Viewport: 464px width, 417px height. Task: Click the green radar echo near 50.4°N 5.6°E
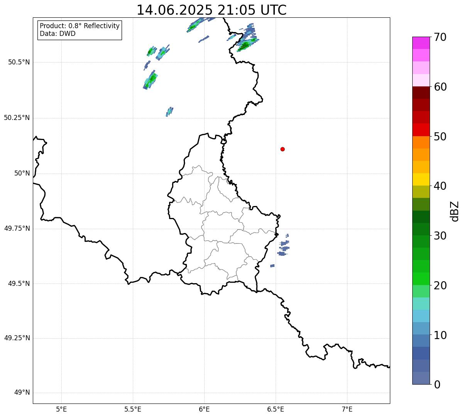pos(151,80)
